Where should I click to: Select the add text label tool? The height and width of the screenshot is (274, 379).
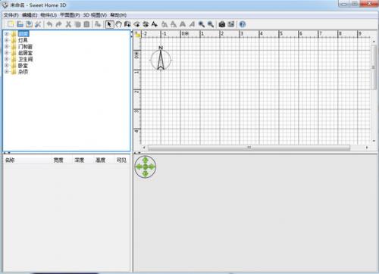point(155,24)
